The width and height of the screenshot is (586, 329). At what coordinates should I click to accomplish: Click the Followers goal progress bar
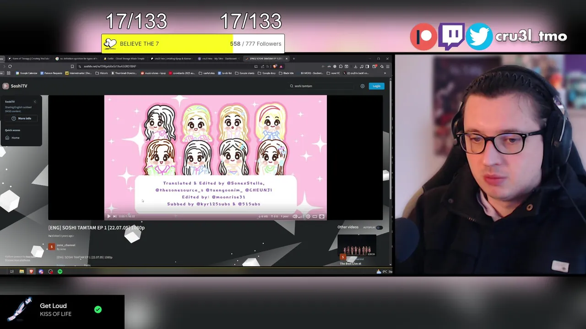pos(193,43)
